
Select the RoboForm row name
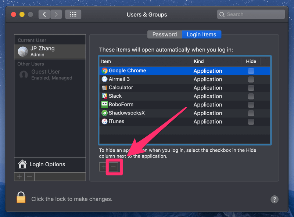point(121,104)
